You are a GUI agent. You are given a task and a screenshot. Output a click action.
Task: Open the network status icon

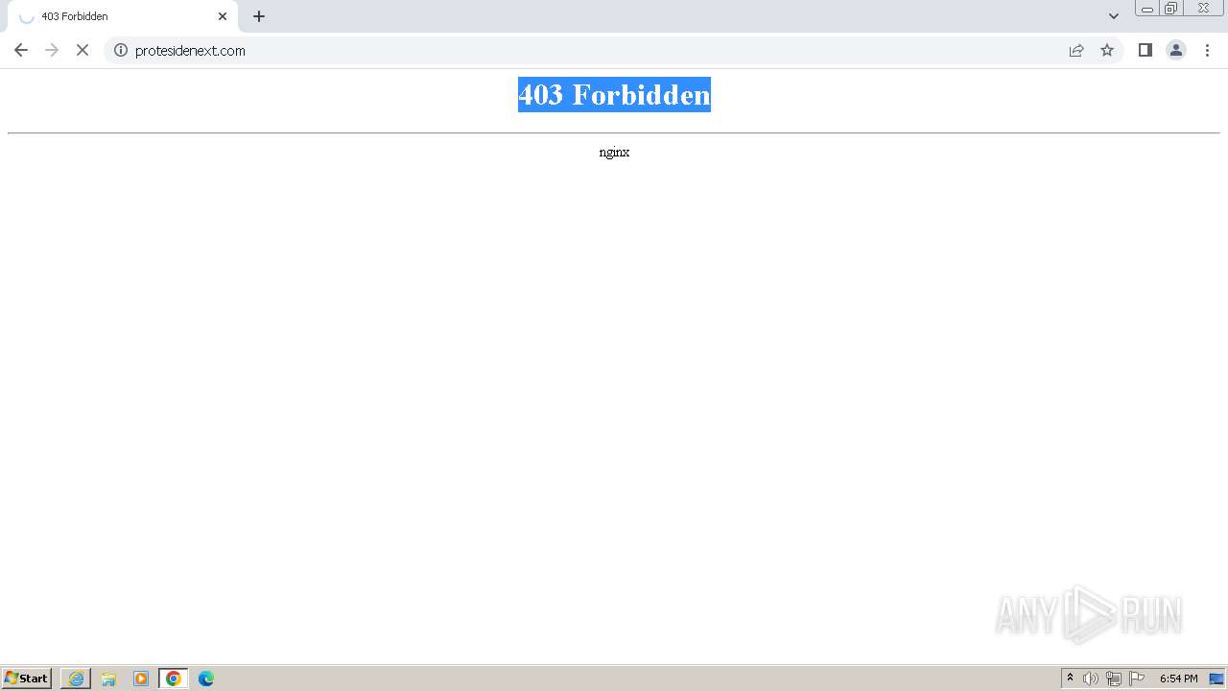1114,679
